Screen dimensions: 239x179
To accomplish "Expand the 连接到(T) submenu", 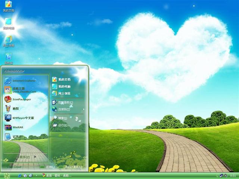I will tap(68, 109).
